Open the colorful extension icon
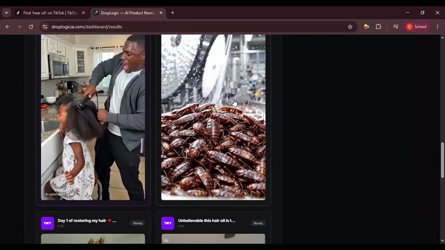Viewport: 445px width, 250px height. (x=366, y=27)
